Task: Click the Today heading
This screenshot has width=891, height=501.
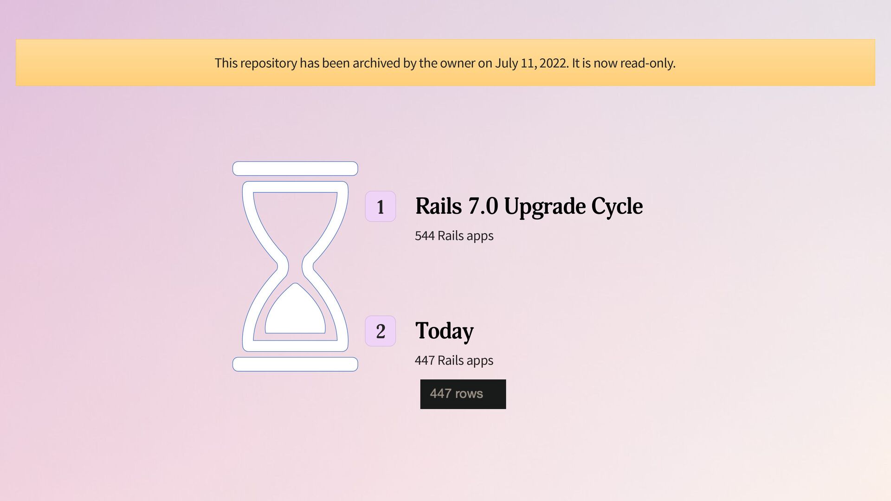Action: coord(445,331)
